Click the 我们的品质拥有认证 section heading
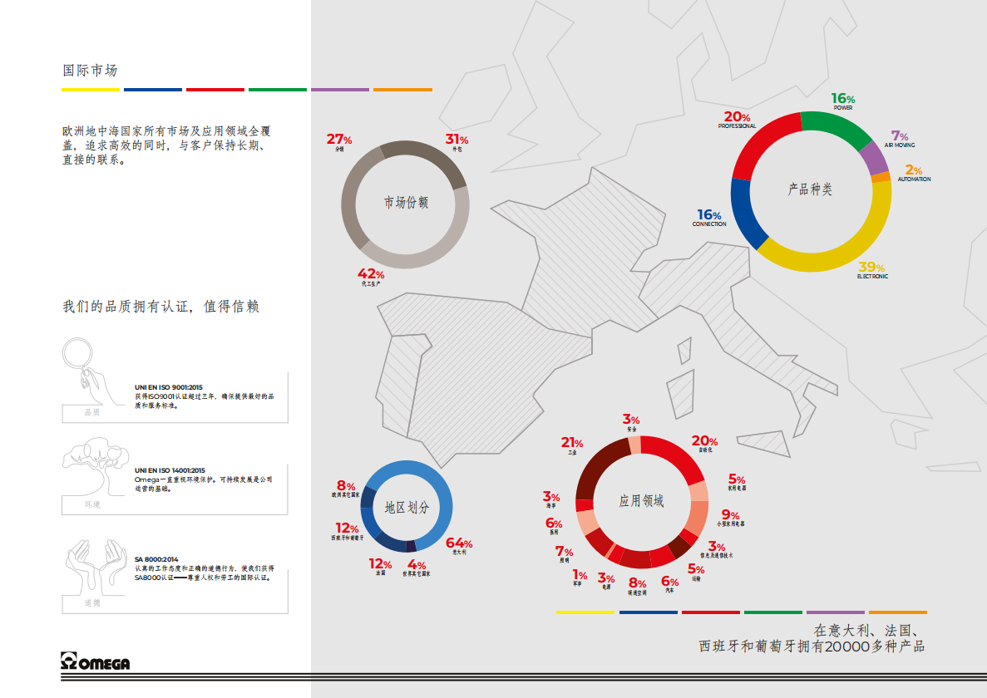Viewport: 987px width, 698px height. (160, 307)
